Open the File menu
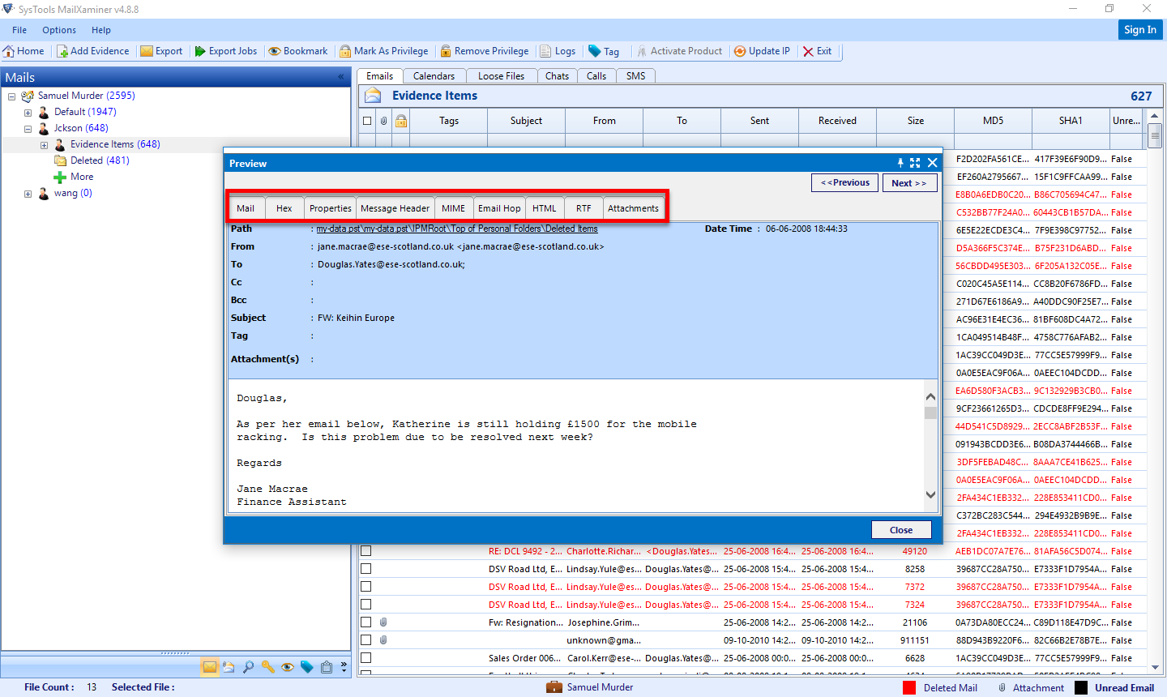 [x=19, y=30]
